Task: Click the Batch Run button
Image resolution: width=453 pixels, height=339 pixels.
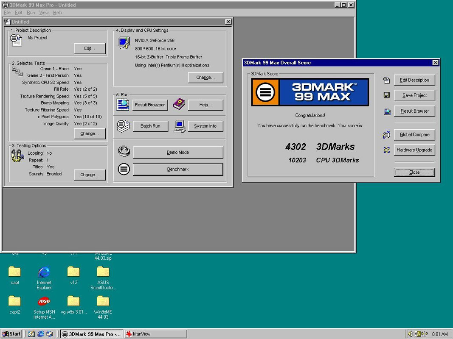Action: point(150,126)
